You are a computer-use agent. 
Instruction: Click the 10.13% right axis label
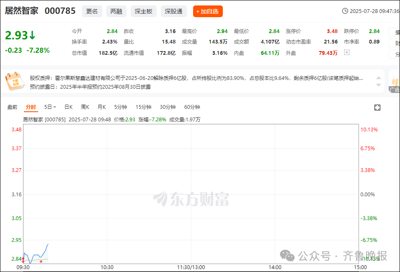pos(369,129)
